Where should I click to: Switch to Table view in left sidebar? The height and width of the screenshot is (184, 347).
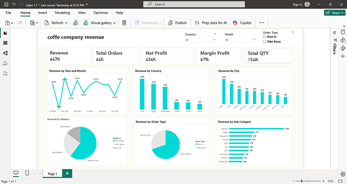5,43
